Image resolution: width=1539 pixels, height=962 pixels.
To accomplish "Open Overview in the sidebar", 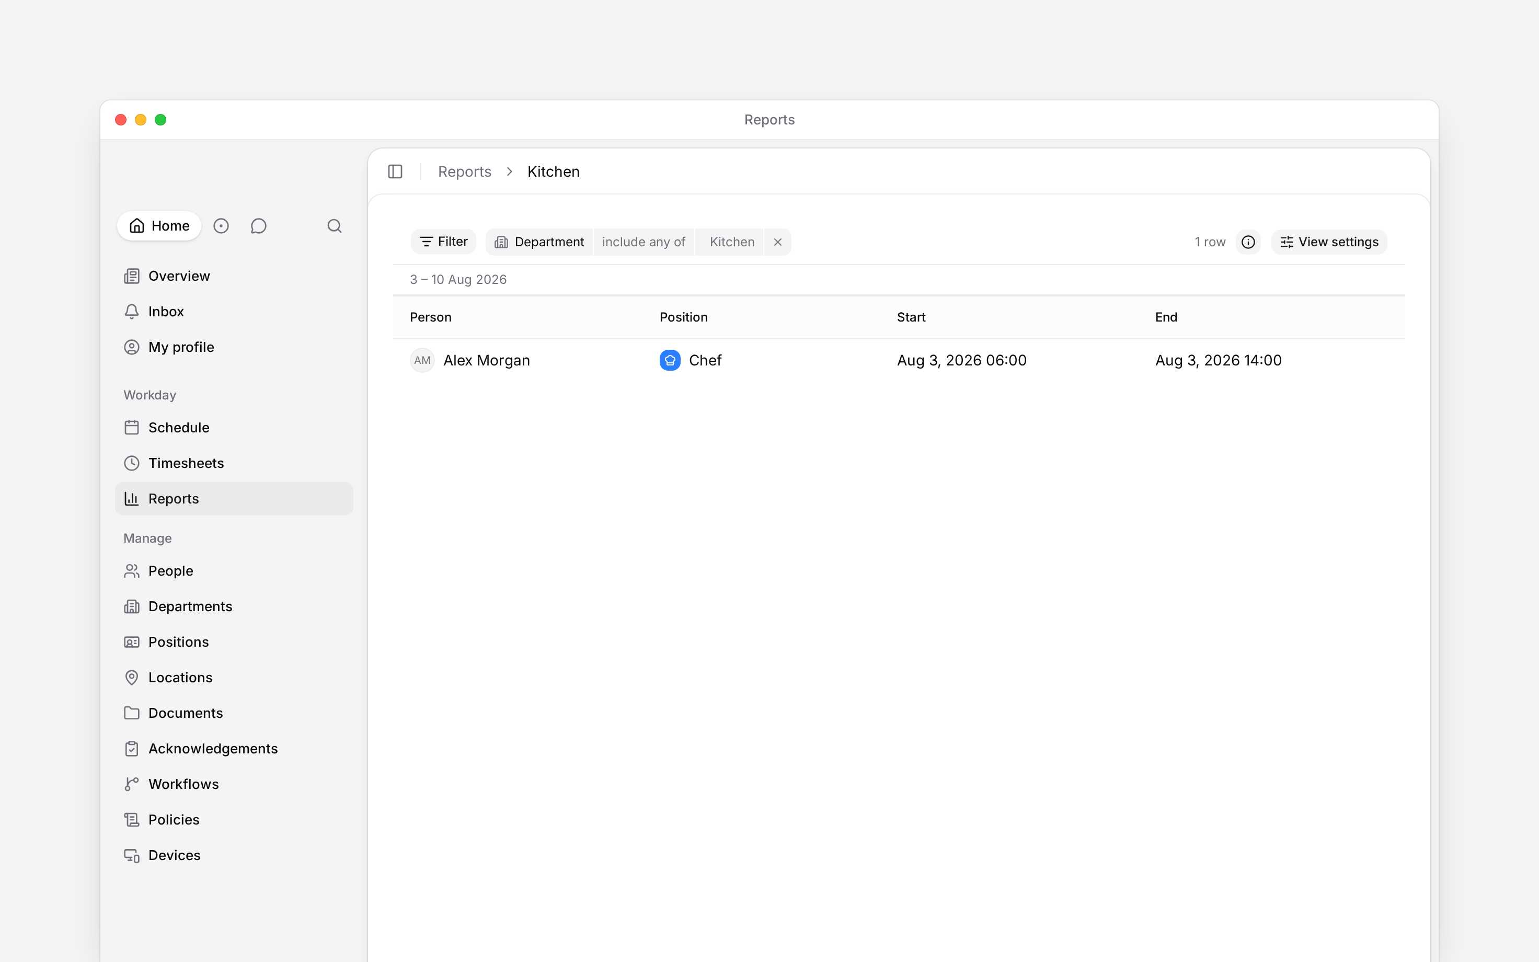I will 234,276.
